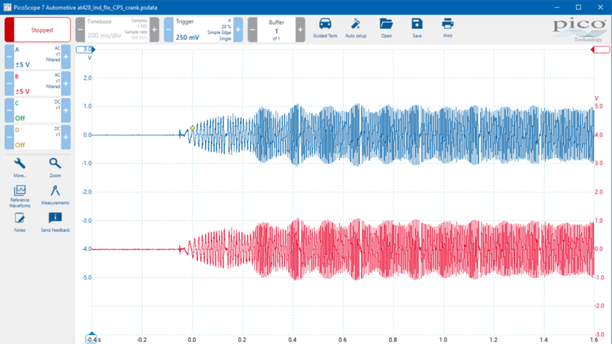Toggle the Stopped capture button
The width and height of the screenshot is (612, 344).
click(38, 30)
